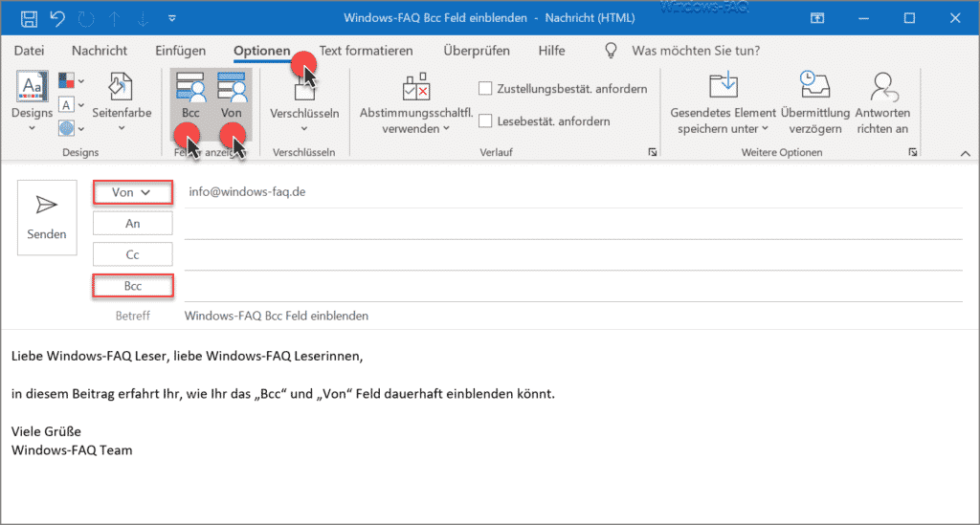
Task: Open the theme Colors dropdown
Action: click(71, 80)
